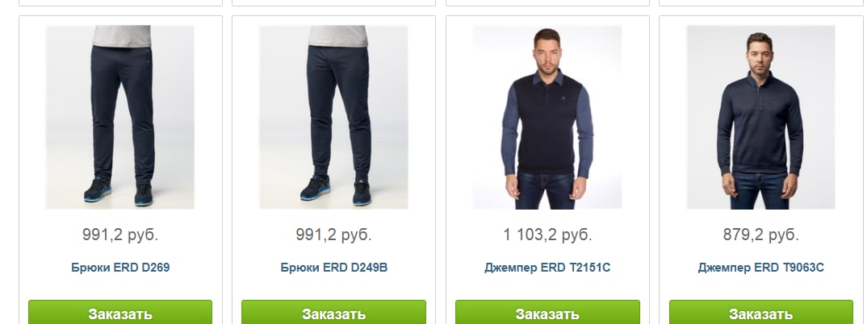
Task: Click Заказать under Брюки ERD D269
Action: point(120,313)
